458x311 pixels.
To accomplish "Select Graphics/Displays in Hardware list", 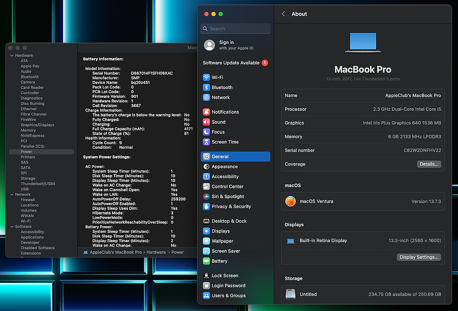I will (x=37, y=125).
